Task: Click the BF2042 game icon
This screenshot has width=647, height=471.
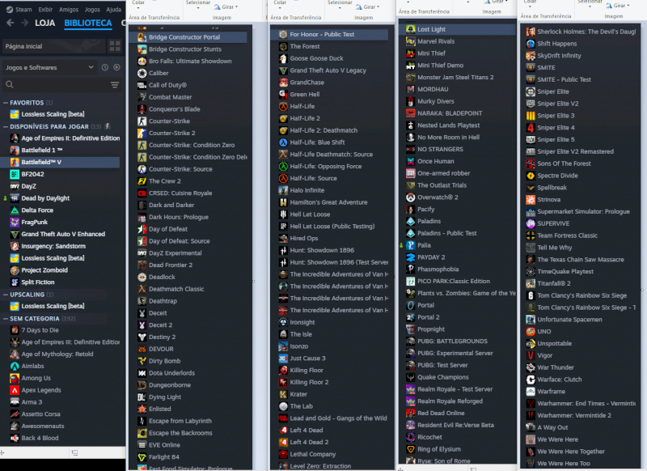Action: coord(15,174)
